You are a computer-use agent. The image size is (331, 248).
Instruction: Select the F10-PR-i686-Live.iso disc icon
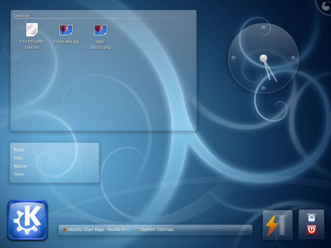(32, 30)
